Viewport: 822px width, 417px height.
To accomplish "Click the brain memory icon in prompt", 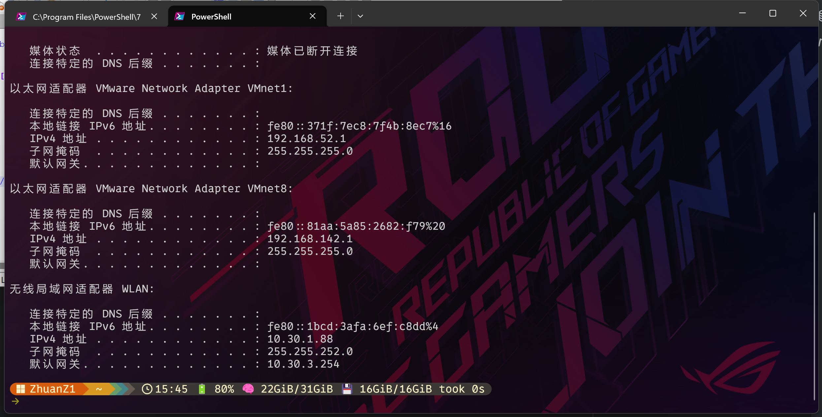I will (x=248, y=389).
